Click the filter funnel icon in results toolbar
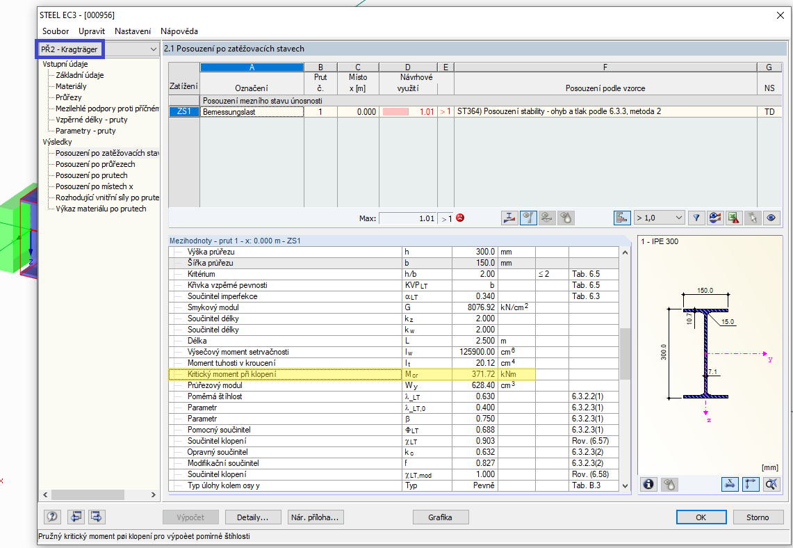 pyautogui.click(x=696, y=218)
